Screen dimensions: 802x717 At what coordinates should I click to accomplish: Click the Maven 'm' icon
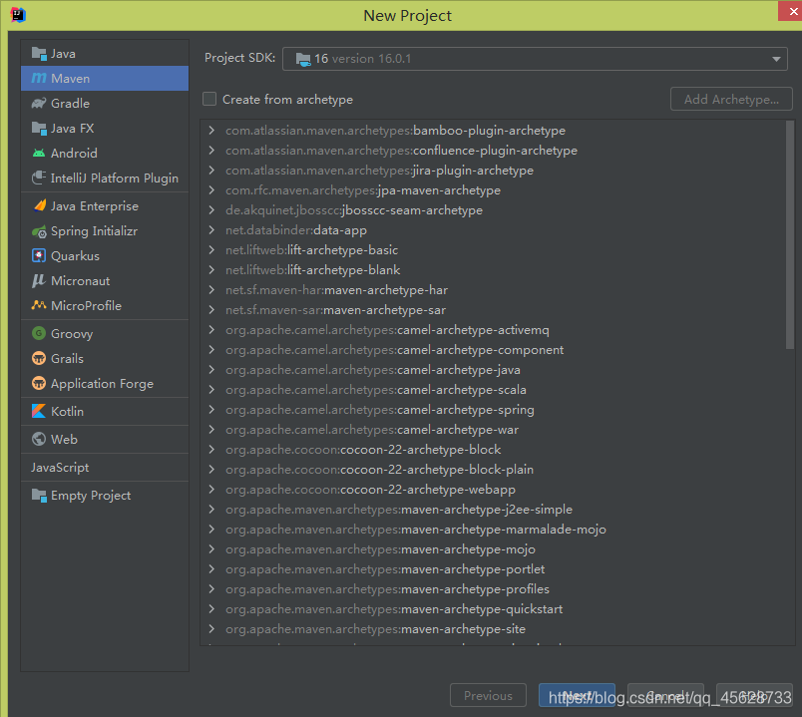[x=39, y=78]
